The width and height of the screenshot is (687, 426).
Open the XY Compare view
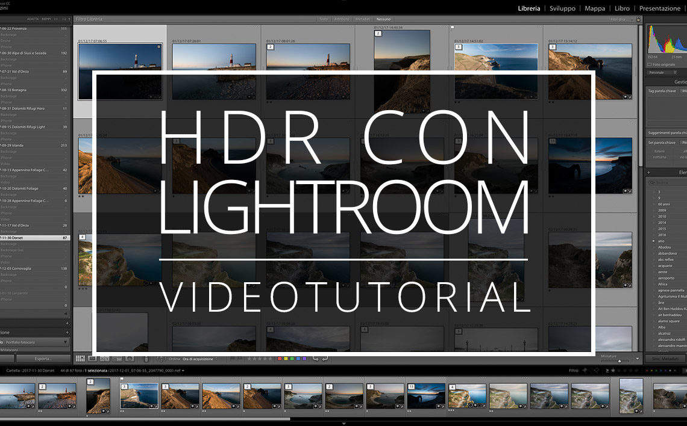pyautogui.click(x=105, y=359)
